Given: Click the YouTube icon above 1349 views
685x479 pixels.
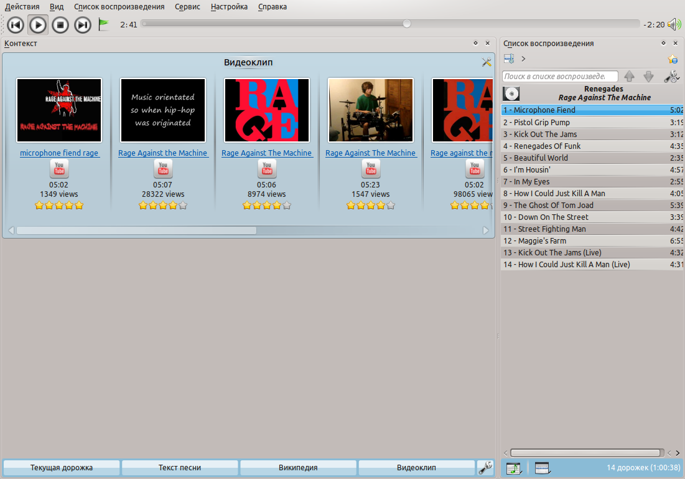Looking at the screenshot, I should (x=59, y=169).
